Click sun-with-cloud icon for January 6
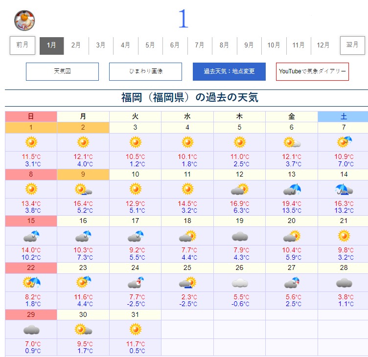This screenshot has width=368, height=357. coord(292,142)
